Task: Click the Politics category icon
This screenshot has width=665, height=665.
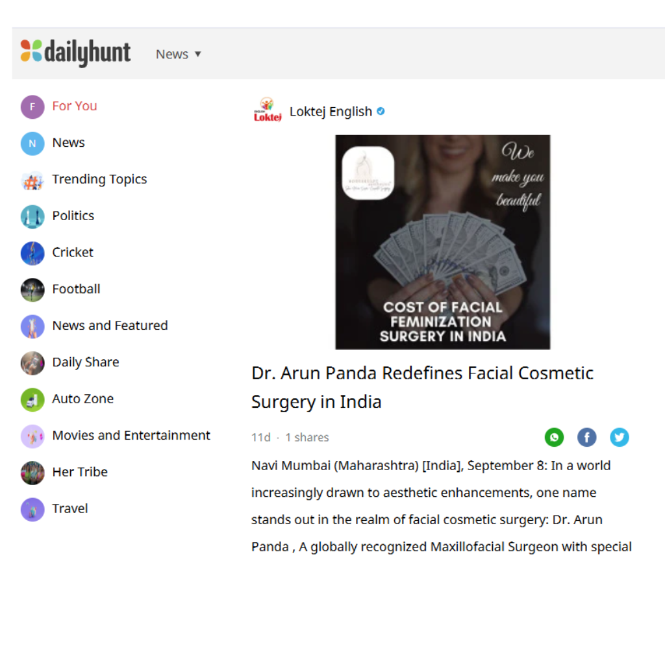Action: 32,217
